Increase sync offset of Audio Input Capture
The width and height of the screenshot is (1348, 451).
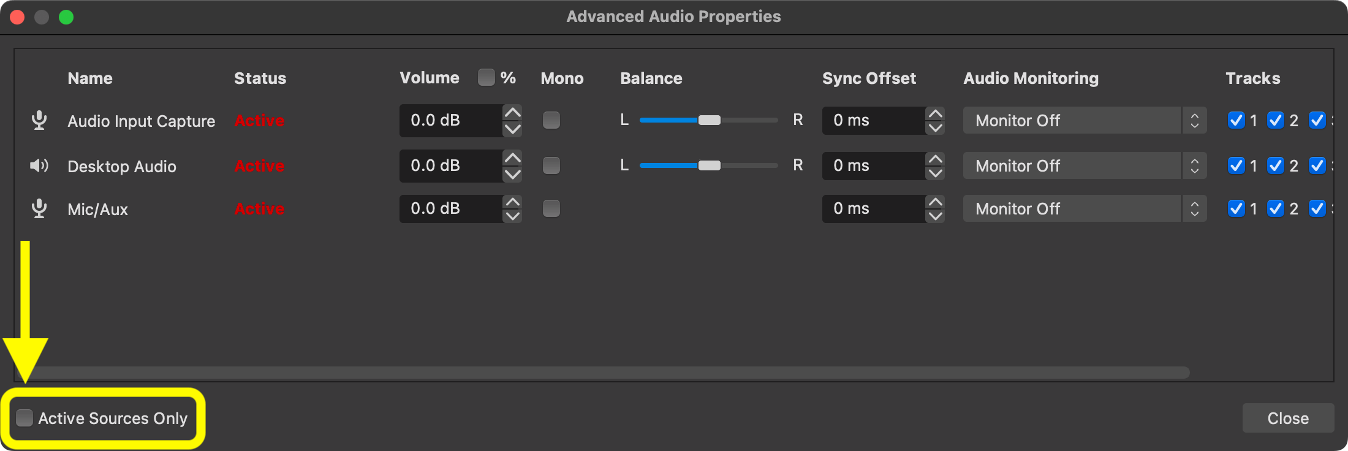click(x=935, y=113)
